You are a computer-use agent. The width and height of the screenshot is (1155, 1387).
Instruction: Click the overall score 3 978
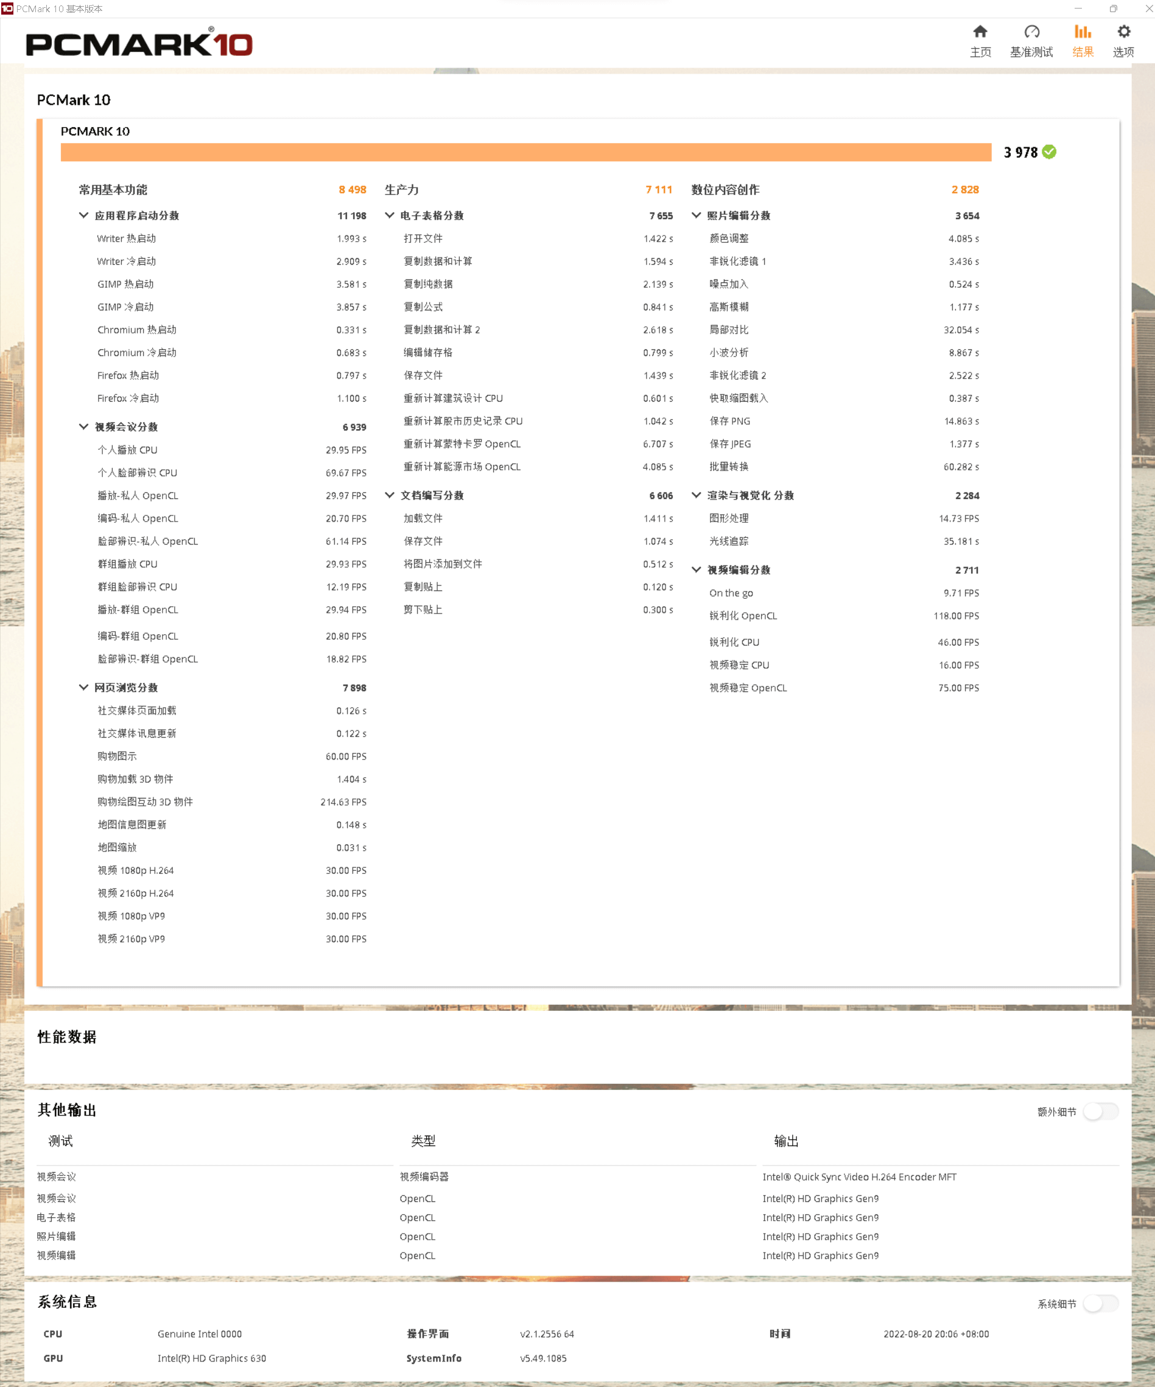coord(1020,153)
